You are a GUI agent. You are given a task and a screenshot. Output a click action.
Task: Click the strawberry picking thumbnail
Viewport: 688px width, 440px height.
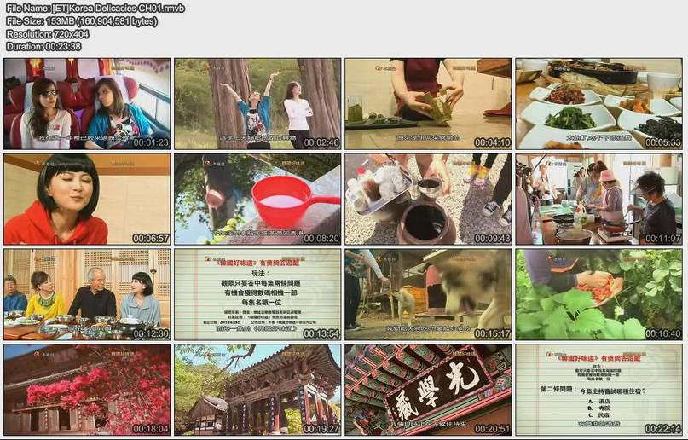click(x=598, y=295)
